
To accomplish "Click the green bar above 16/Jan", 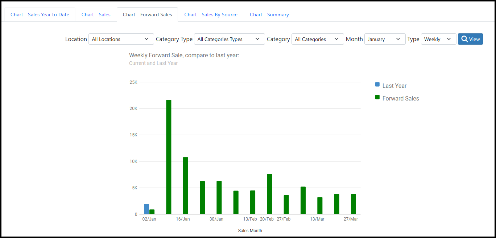I will pos(186,185).
